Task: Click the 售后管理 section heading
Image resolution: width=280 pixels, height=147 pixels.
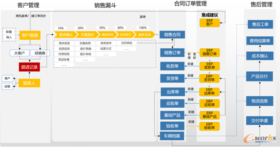Action: (x=262, y=4)
